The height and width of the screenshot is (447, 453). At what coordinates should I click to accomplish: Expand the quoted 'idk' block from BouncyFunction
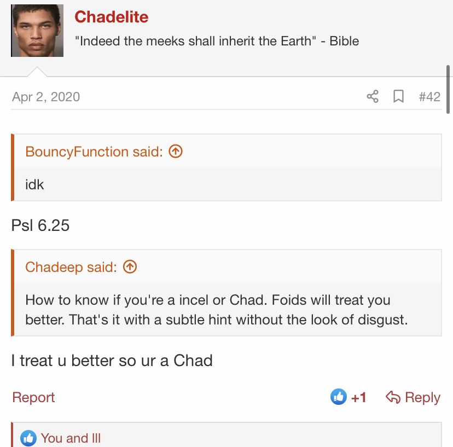[x=228, y=184]
